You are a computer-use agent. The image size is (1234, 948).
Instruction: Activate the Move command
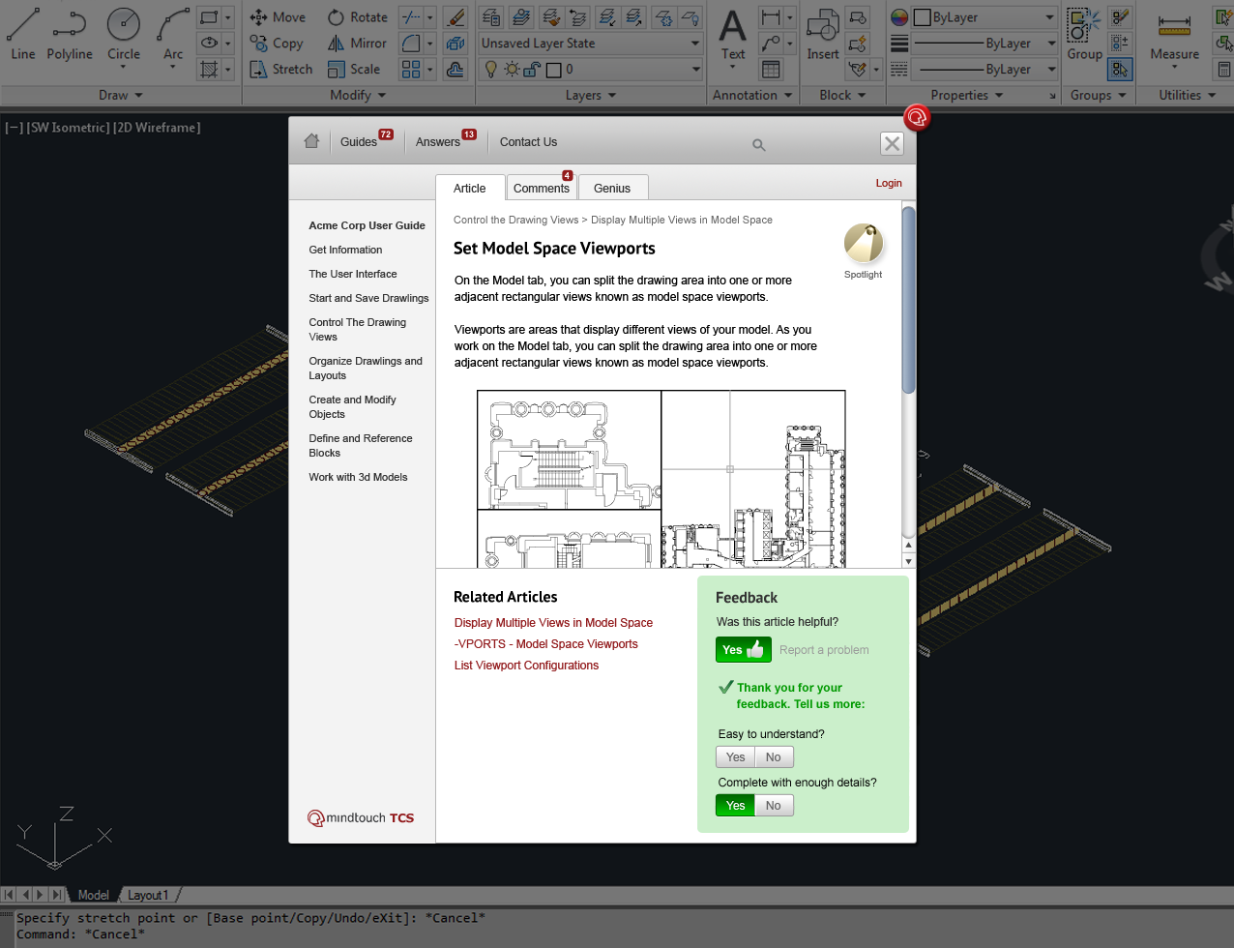pyautogui.click(x=278, y=17)
